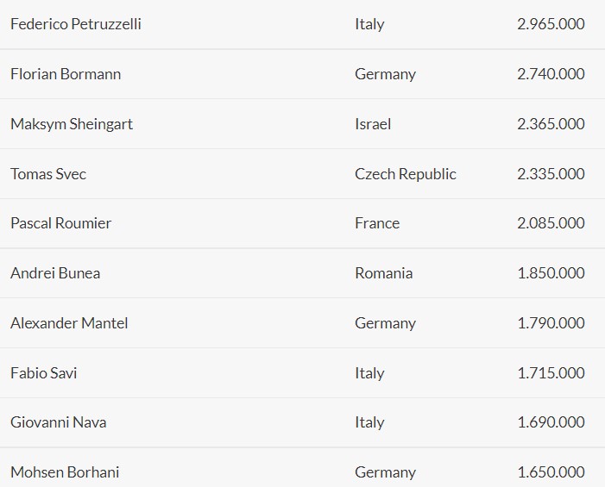The width and height of the screenshot is (605, 487).
Task: Click the France country label
Action: click(377, 223)
